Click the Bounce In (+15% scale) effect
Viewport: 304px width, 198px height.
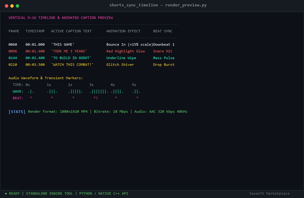pyautogui.click(x=130, y=44)
